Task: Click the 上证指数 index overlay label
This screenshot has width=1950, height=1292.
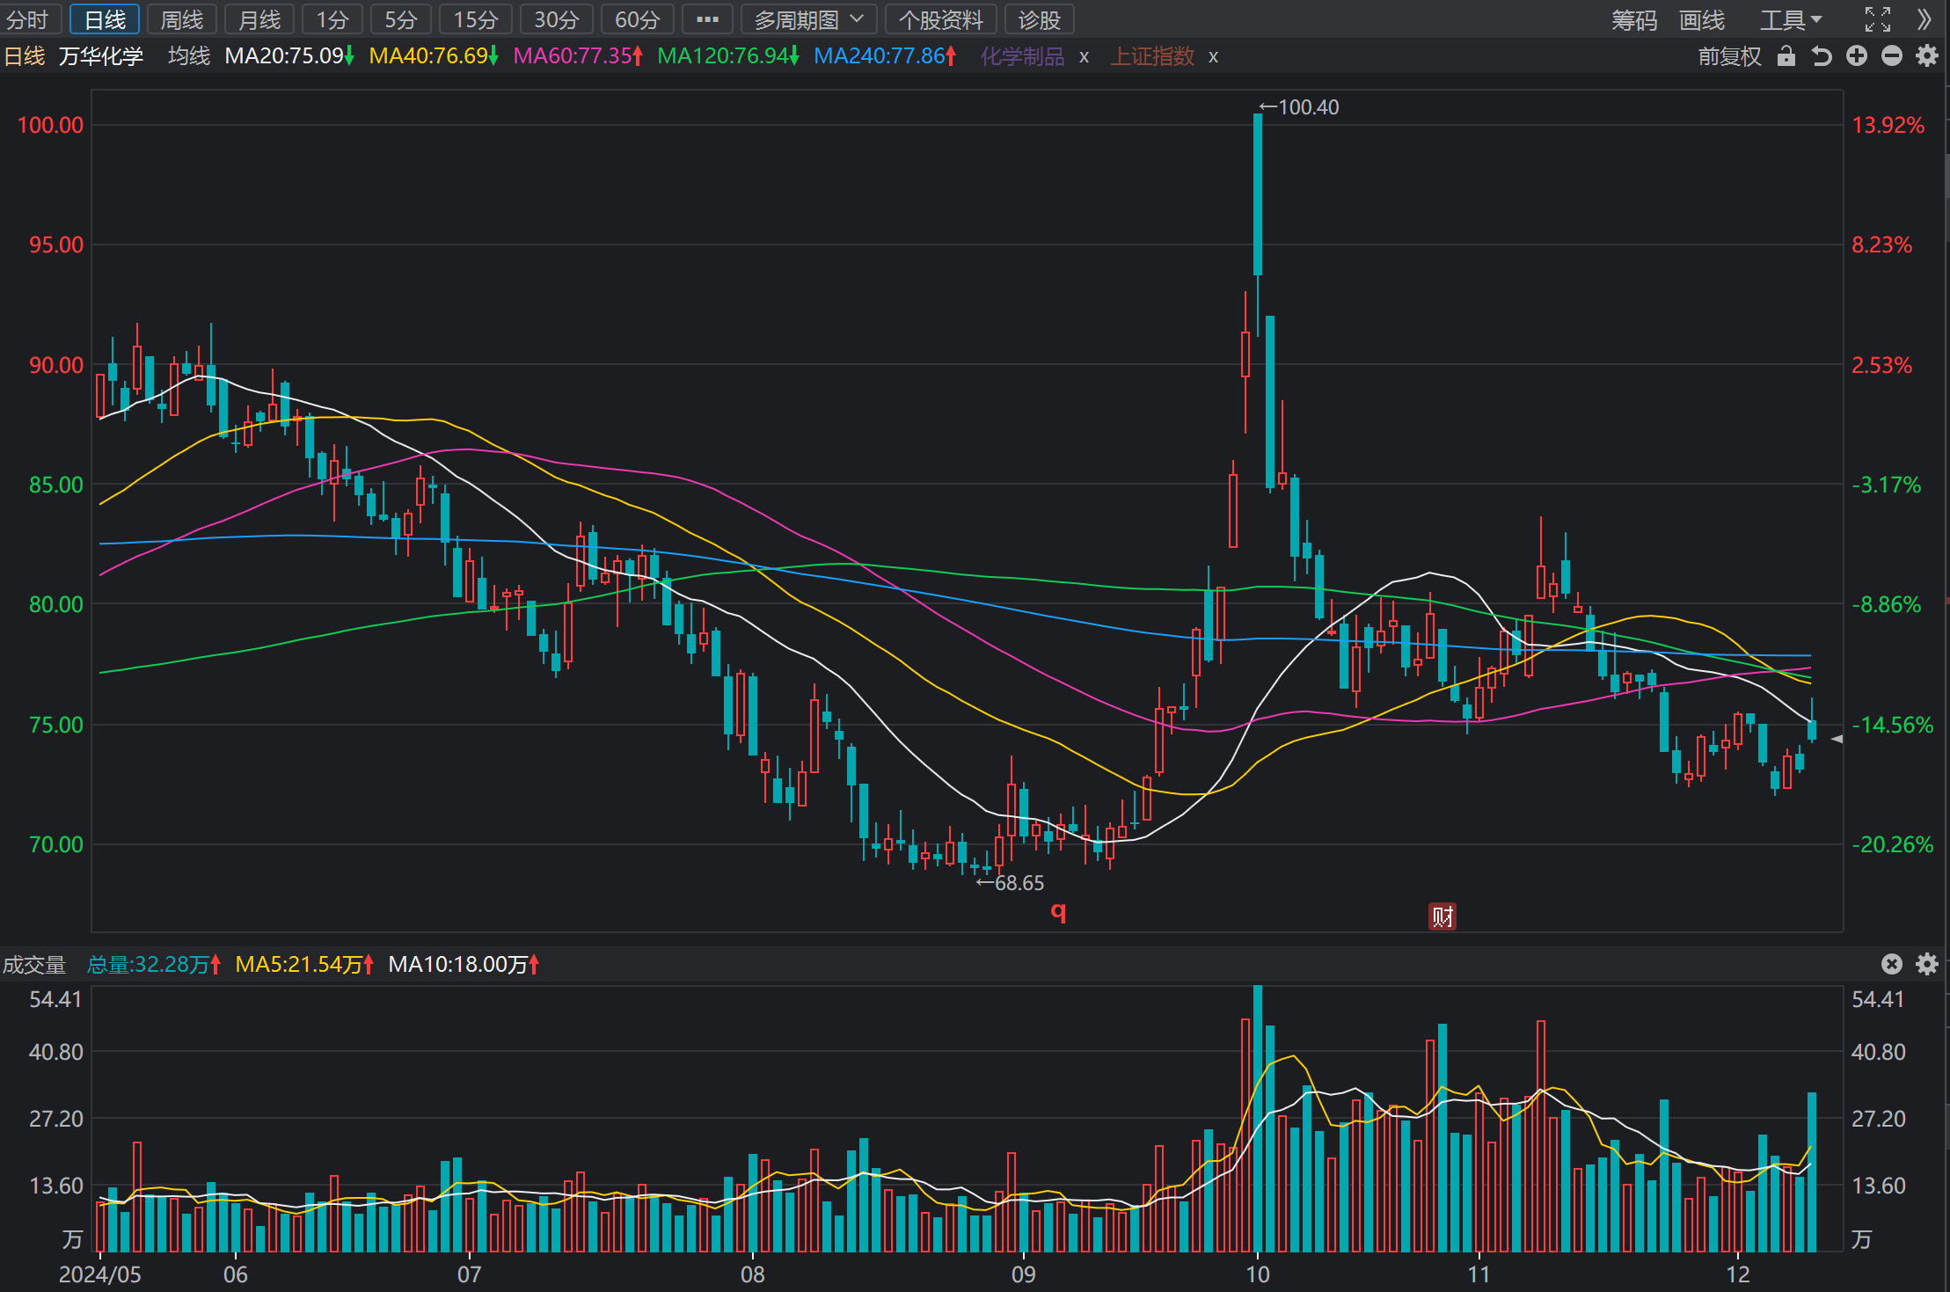Action: [1152, 56]
